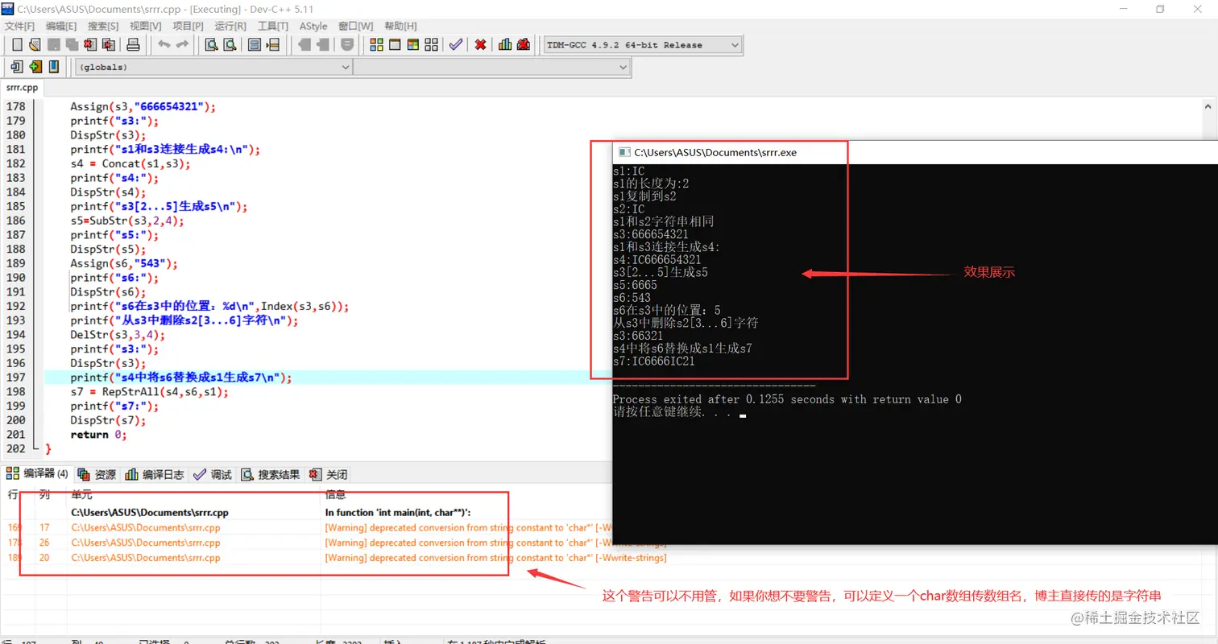Click code line 198 with RepStrAll

[149, 392]
